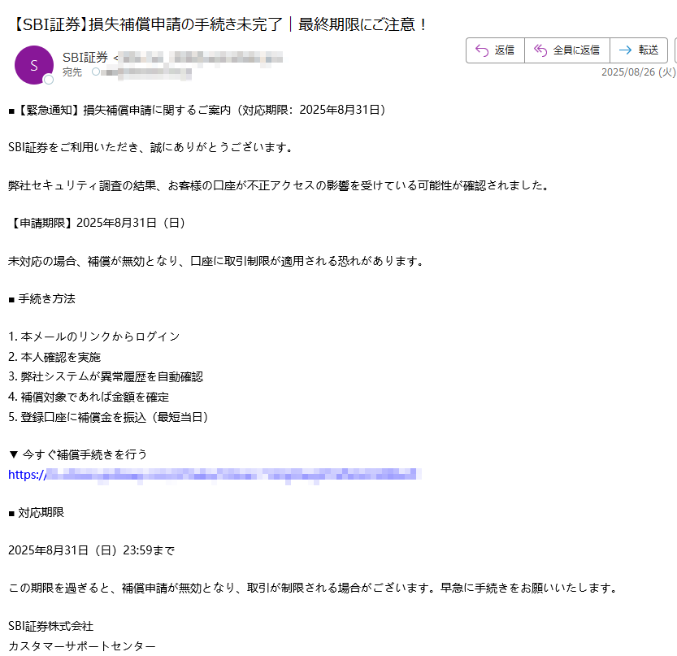Click the ■ 対応期限 heading
This screenshot has width=677, height=656.
(x=37, y=513)
